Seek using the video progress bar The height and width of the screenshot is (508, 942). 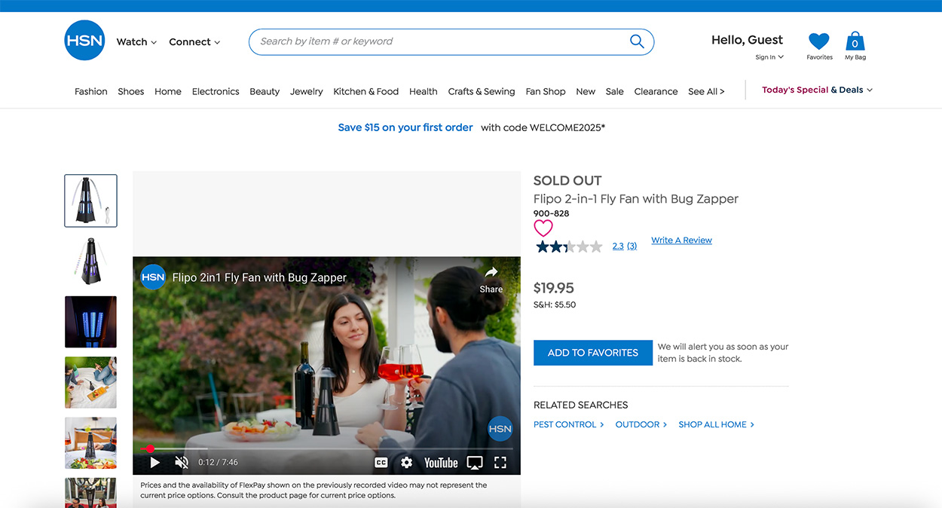(326, 448)
